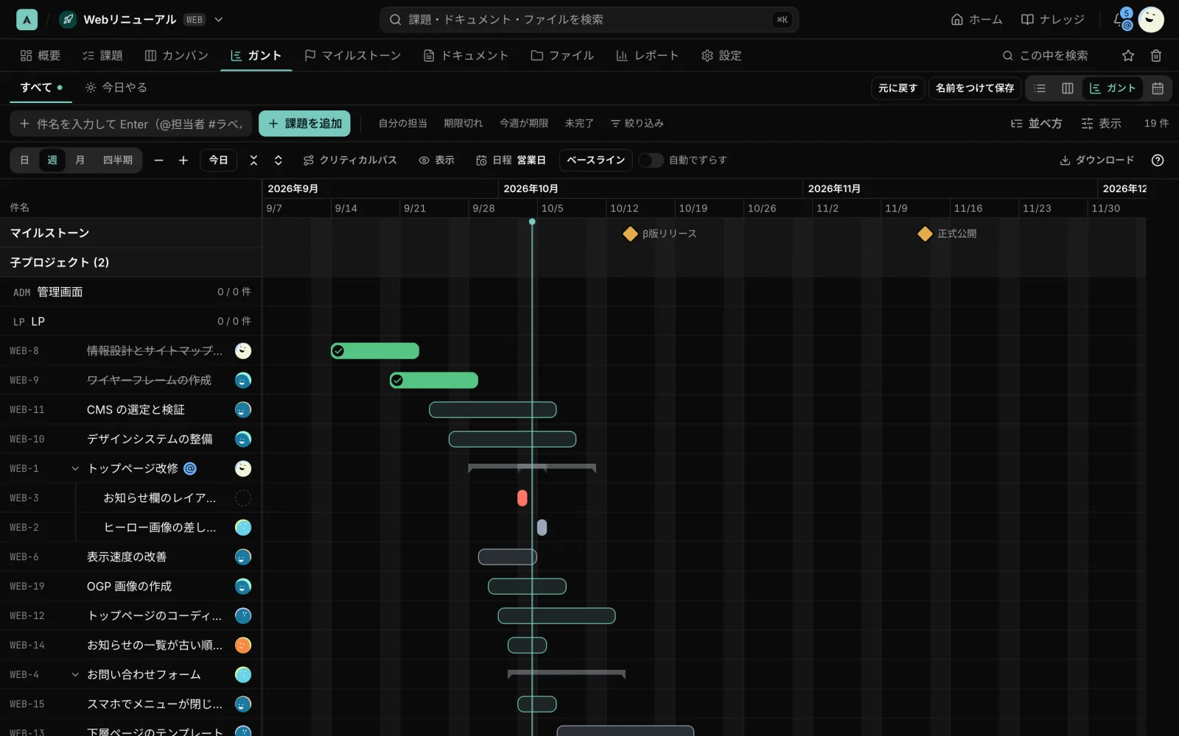
Task: Click 元に戻す button
Action: pos(898,88)
